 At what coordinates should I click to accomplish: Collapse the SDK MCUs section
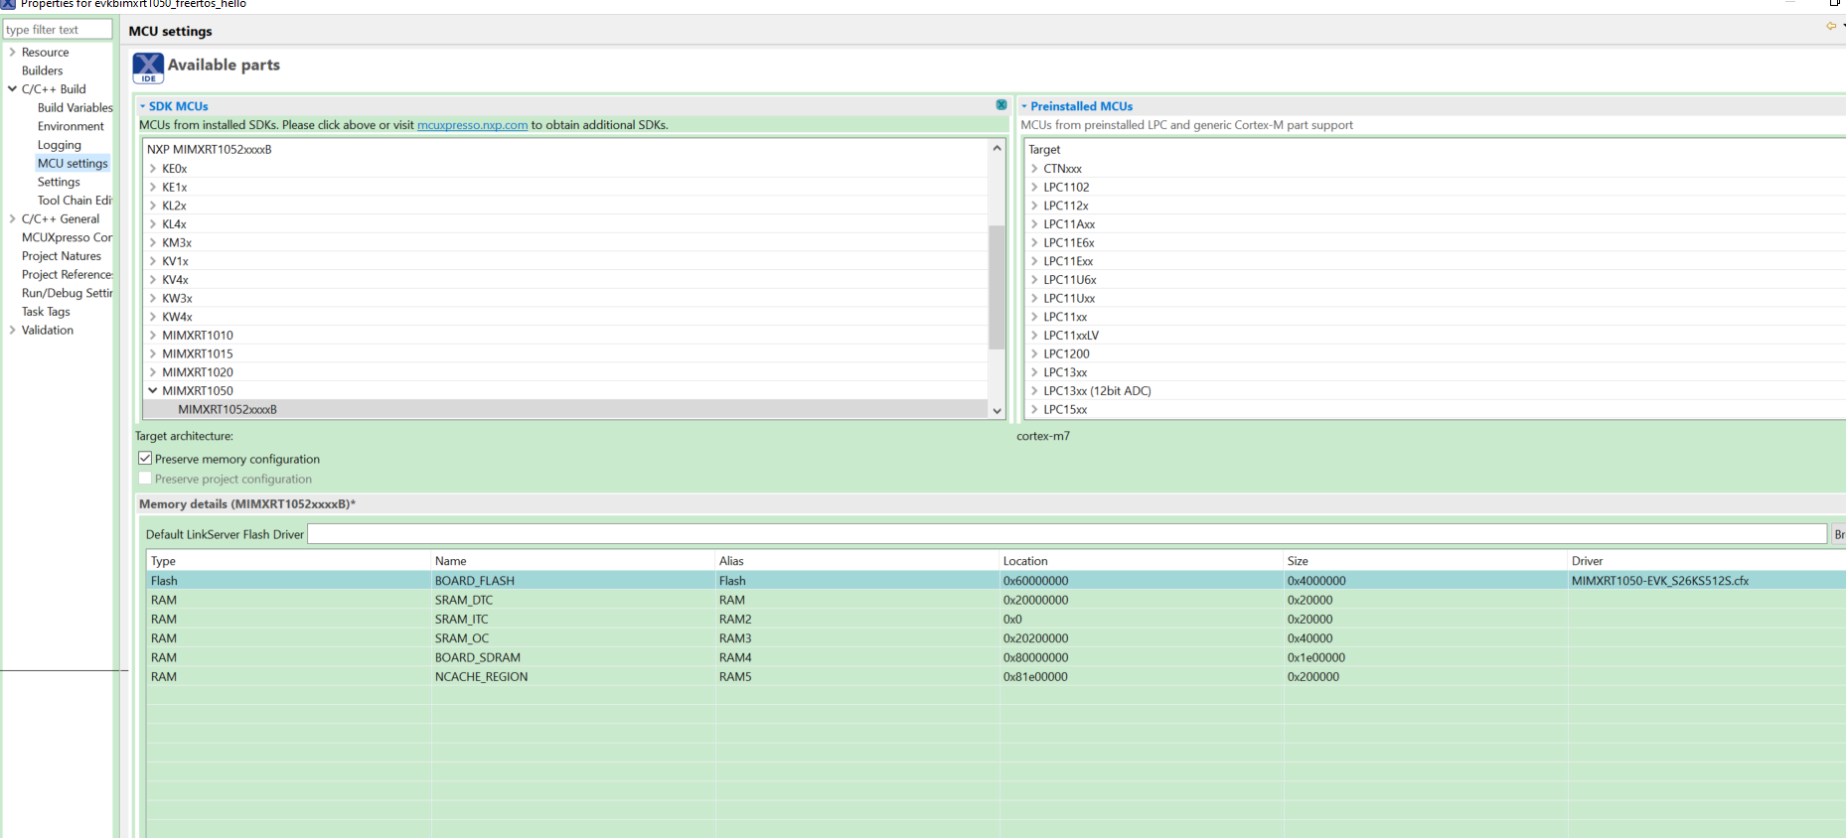pos(142,106)
